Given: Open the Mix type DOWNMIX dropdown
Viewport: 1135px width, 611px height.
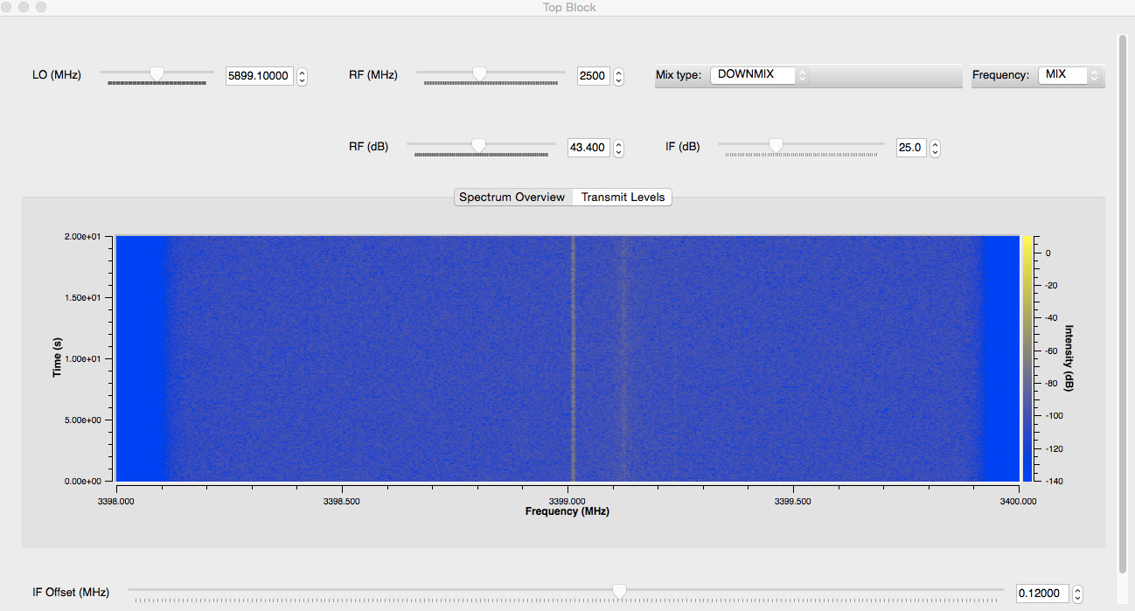Looking at the screenshot, I should tap(759, 75).
